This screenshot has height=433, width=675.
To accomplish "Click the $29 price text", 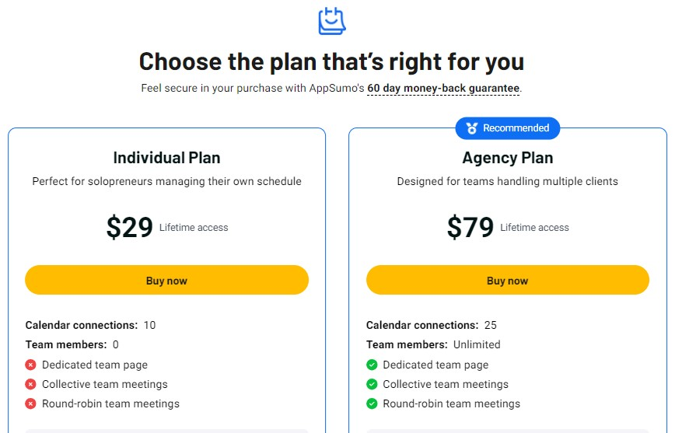I will [x=129, y=227].
